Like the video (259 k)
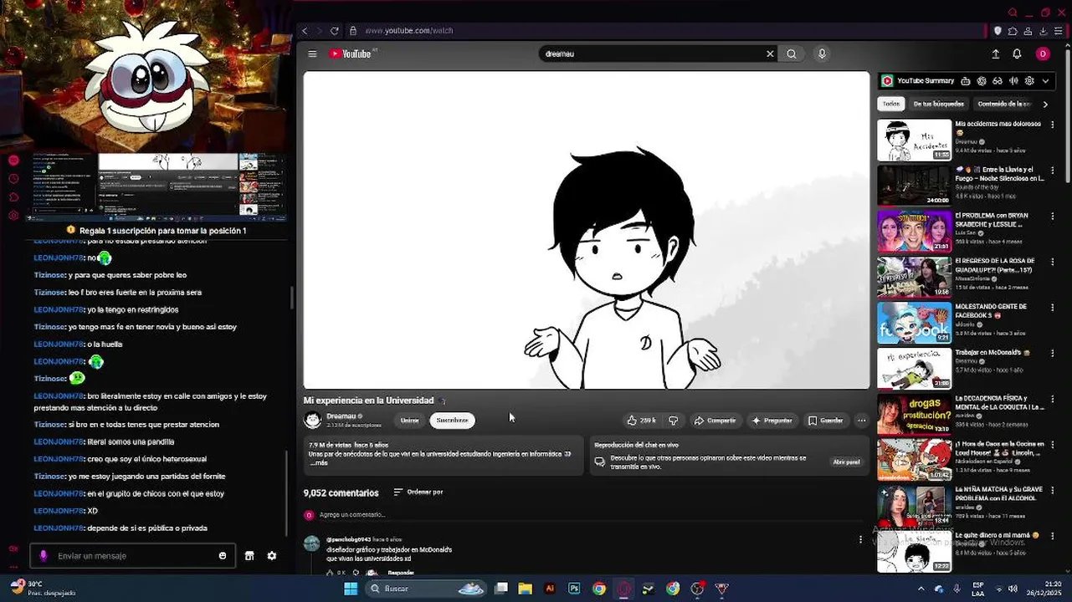Image resolution: width=1072 pixels, height=602 pixels. (641, 421)
